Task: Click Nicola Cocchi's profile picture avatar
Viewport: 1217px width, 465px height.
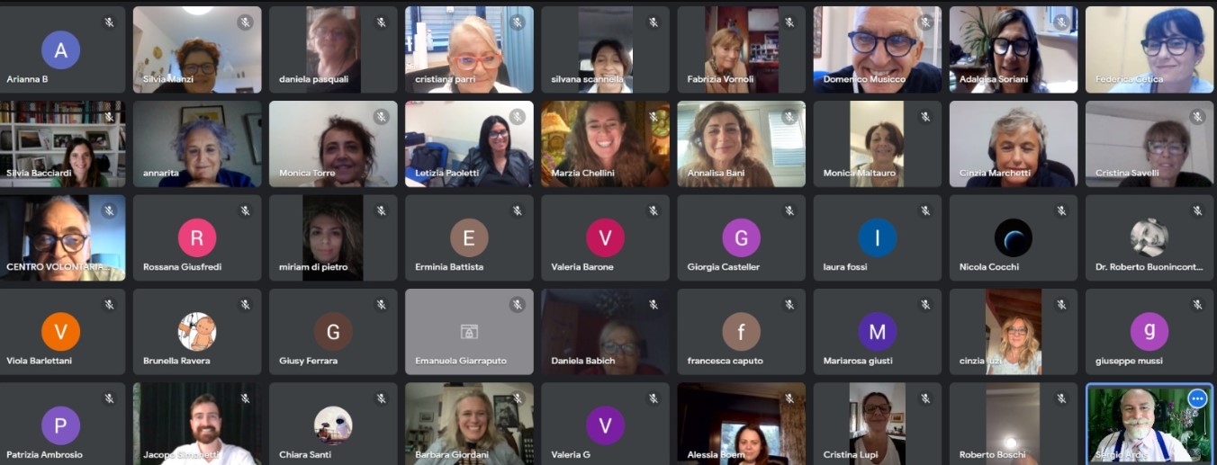Action: pos(1013,238)
